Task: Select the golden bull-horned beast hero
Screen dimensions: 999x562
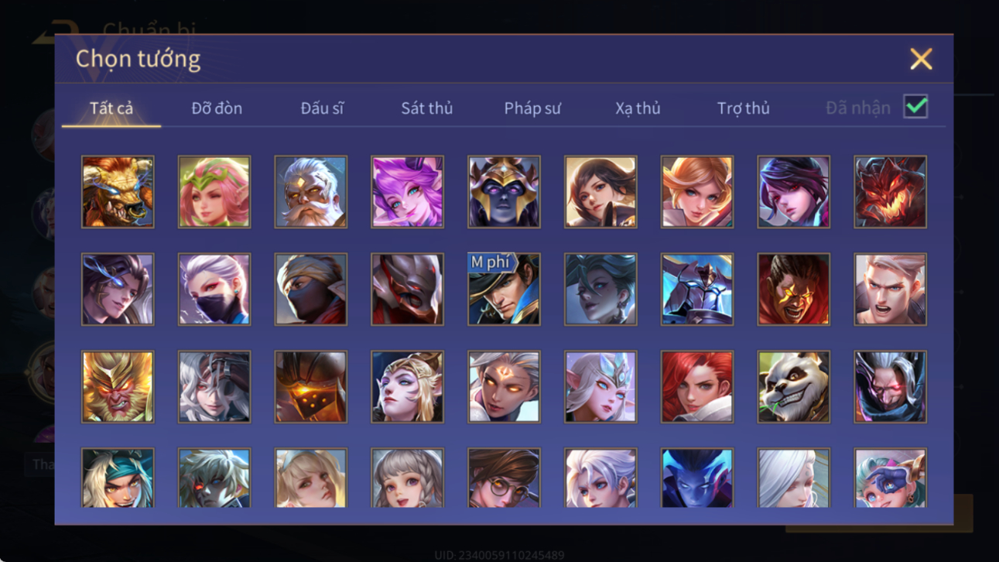Action: (118, 192)
